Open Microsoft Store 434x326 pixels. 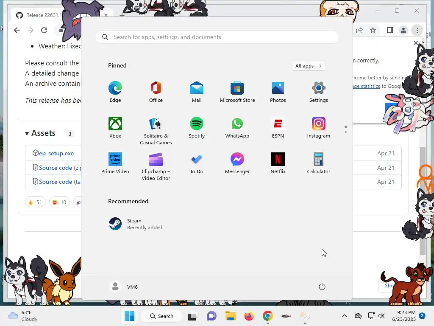pos(237,92)
